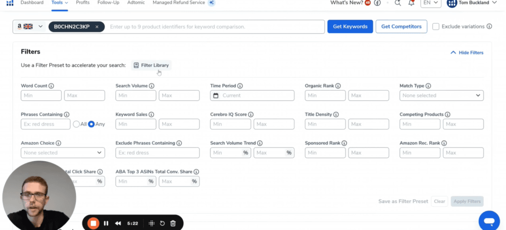This screenshot has width=506, height=230.
Task: Click the Get Competitors button
Action: click(x=401, y=27)
